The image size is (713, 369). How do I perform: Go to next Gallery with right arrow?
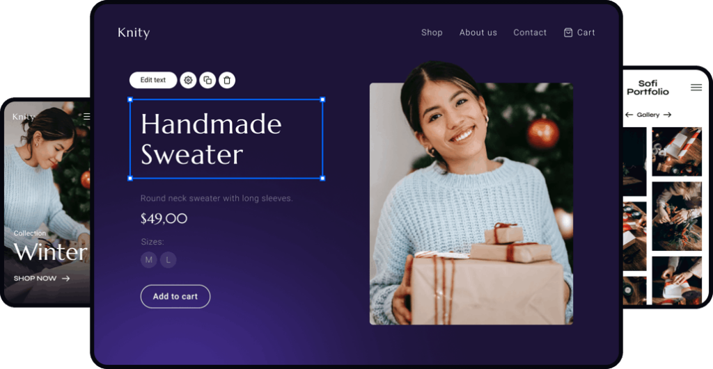coord(667,115)
